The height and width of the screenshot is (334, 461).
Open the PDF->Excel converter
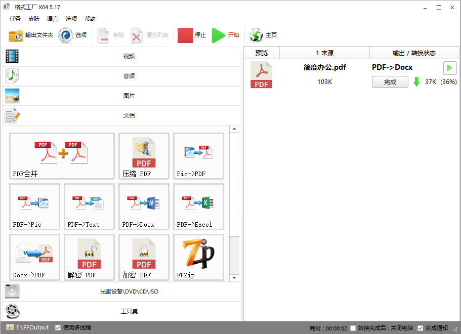pyautogui.click(x=198, y=206)
